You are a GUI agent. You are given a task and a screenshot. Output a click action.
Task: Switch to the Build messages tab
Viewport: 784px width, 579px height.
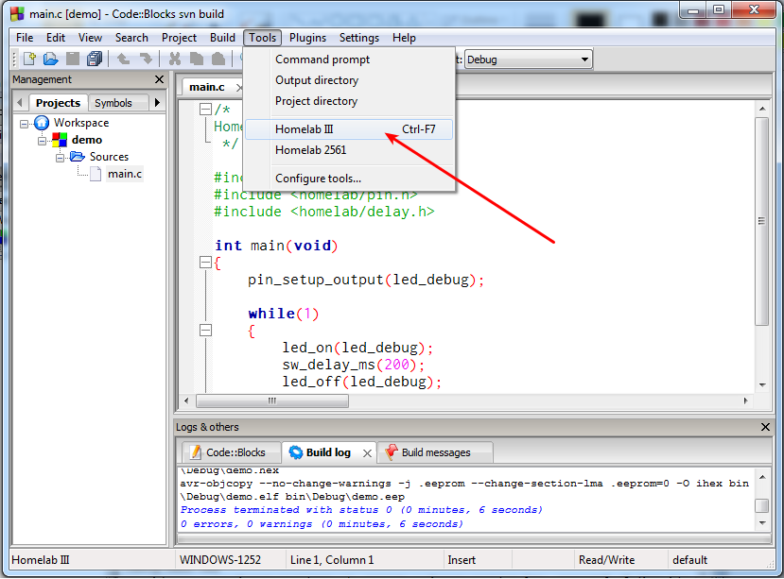click(435, 452)
